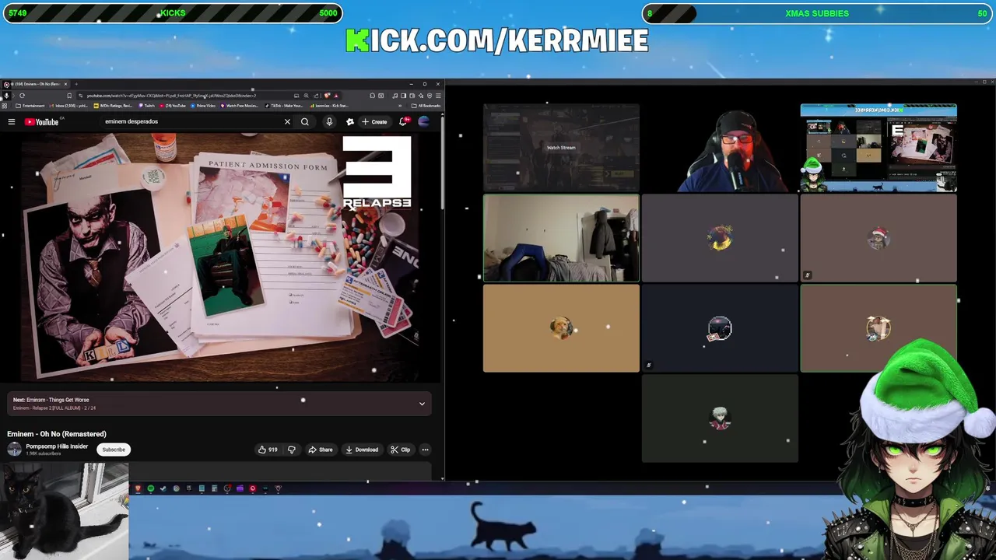Open the browser hamburger menu
996x560 pixels.
pyautogui.click(x=437, y=96)
